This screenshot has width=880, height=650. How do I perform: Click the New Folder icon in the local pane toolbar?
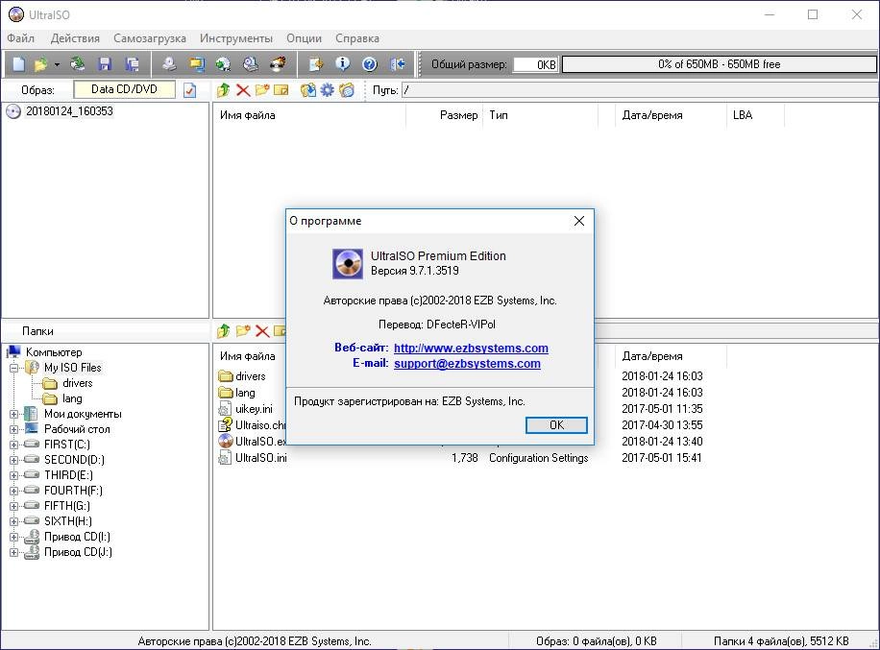click(x=243, y=331)
